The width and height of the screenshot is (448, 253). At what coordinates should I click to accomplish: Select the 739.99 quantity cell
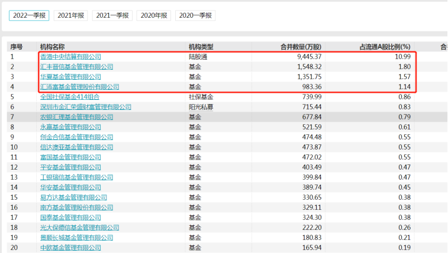click(x=312, y=97)
